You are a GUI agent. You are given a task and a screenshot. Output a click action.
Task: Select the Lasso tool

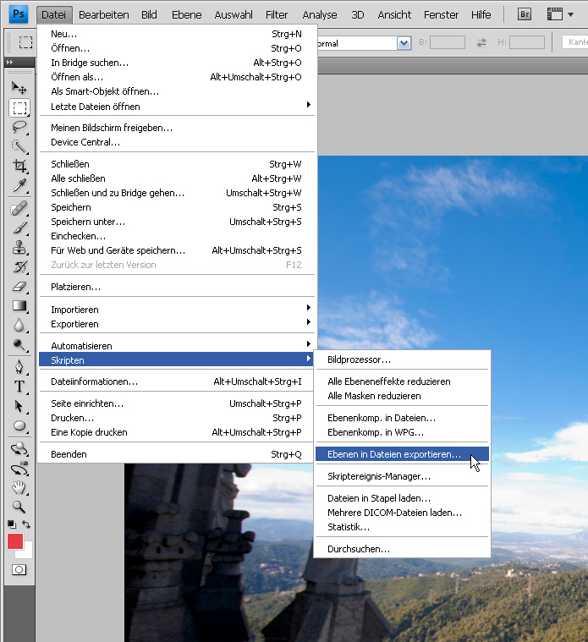[x=19, y=128]
